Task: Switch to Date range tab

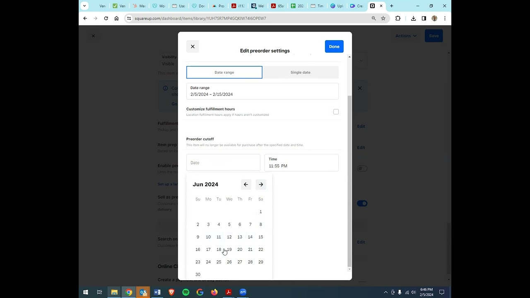Action: pos(224,72)
